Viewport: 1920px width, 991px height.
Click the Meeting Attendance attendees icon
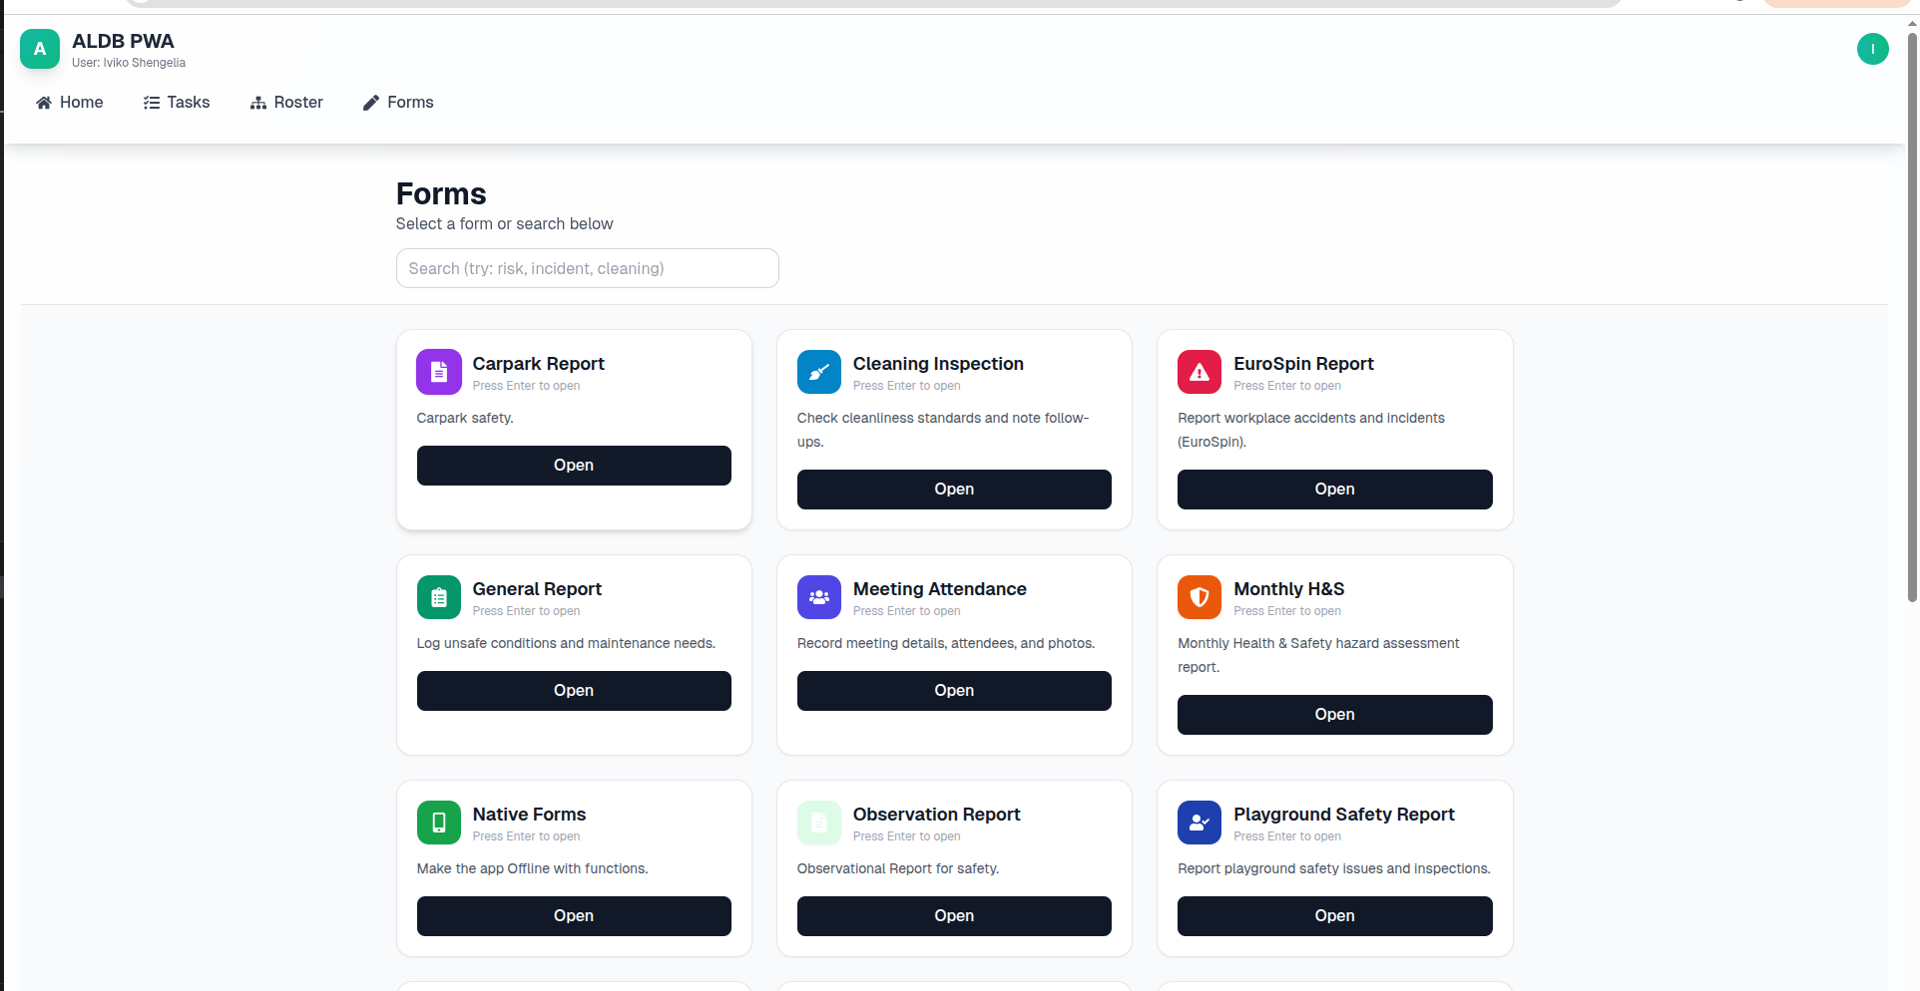[x=818, y=597]
